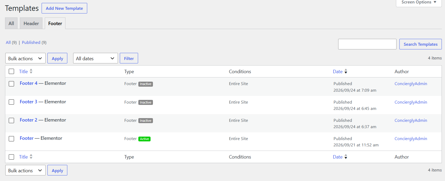The height and width of the screenshot is (181, 445).
Task: Select the Footer 4 row checkbox
Action: click(x=11, y=84)
